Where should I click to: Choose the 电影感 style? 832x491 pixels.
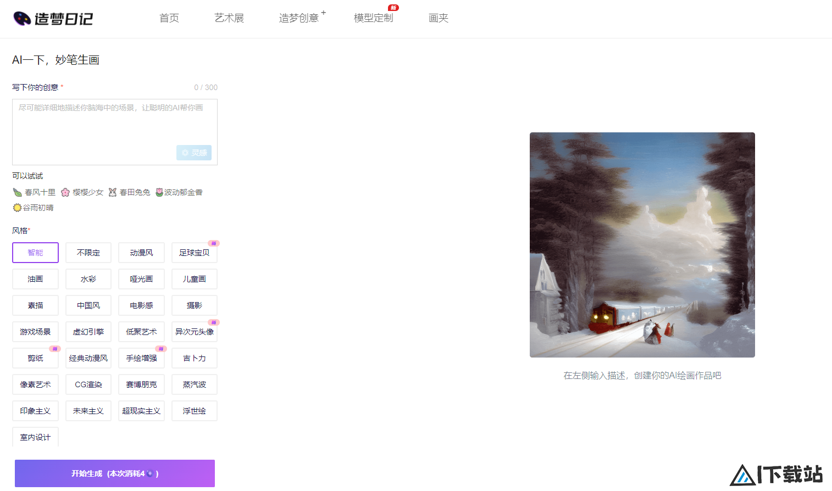point(141,305)
